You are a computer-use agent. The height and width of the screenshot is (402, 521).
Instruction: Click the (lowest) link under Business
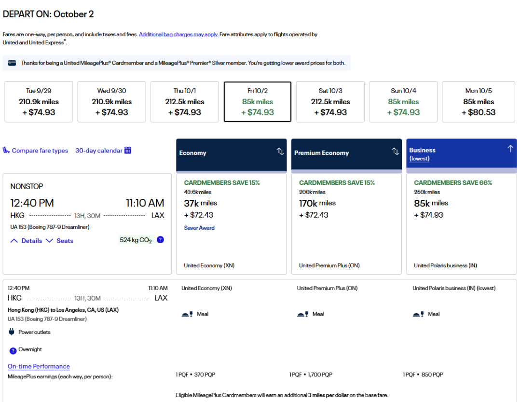[x=419, y=159]
